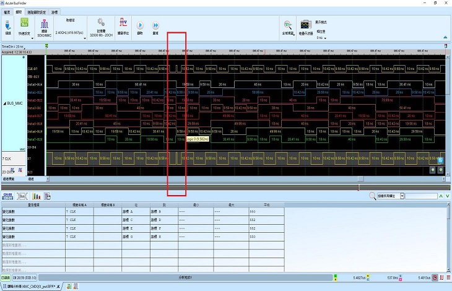Open the trigger position dropdown
The height and width of the screenshot is (291, 452).
click(x=325, y=38)
